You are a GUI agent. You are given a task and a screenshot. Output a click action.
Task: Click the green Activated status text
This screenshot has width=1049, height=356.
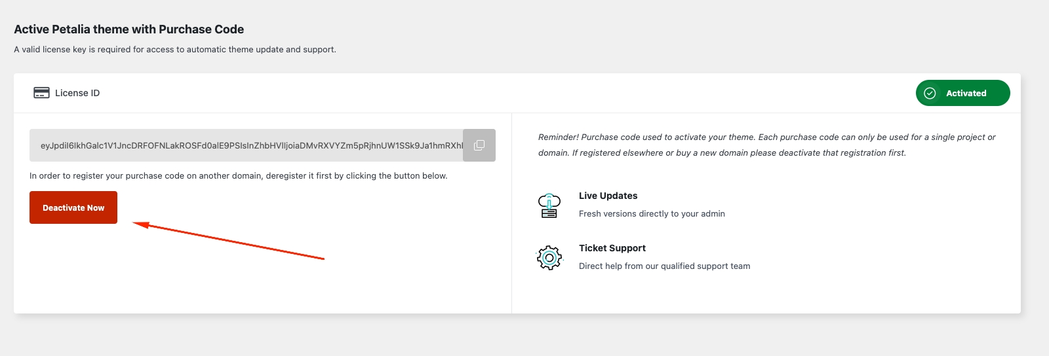coord(966,93)
